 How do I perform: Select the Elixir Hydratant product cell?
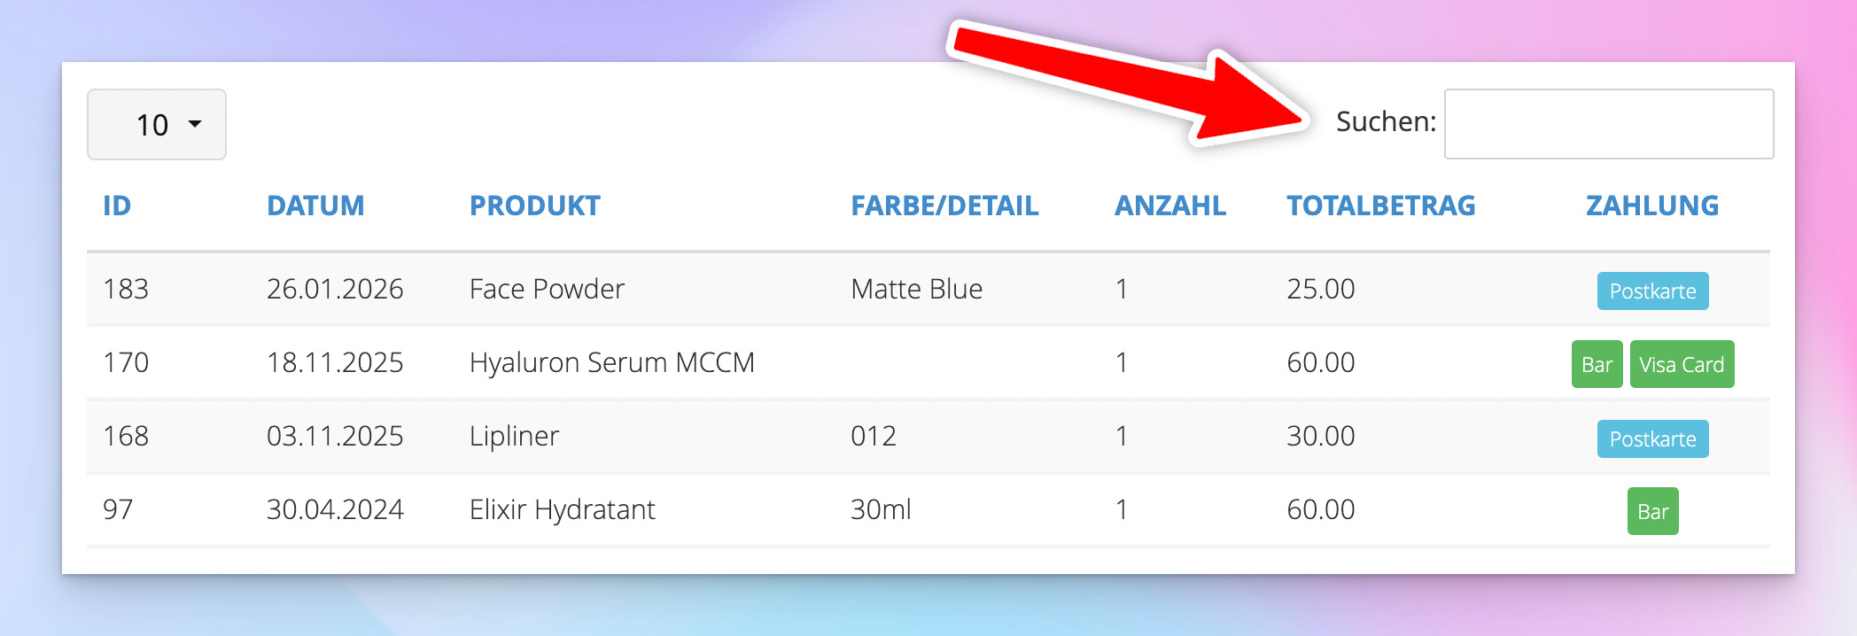point(562,509)
